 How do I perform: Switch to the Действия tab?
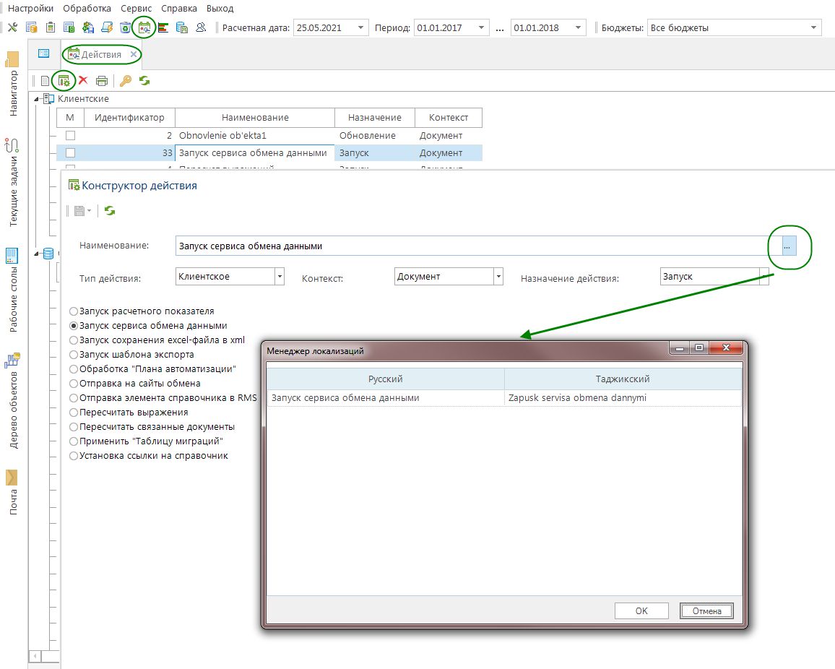coord(101,54)
